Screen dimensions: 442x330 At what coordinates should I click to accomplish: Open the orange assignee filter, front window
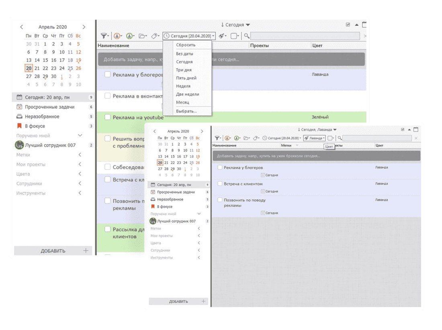tap(228, 138)
